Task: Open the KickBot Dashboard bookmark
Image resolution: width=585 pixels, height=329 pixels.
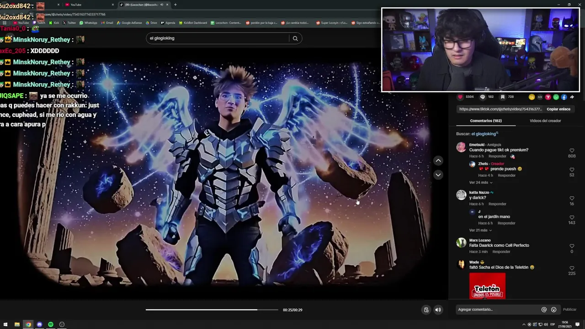Action: (x=193, y=23)
